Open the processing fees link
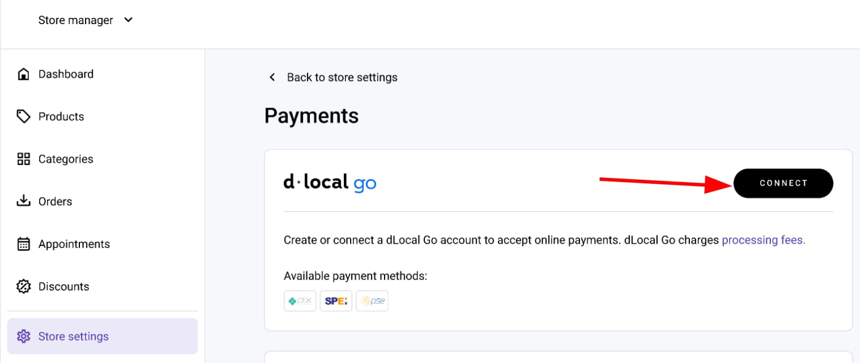 (763, 240)
